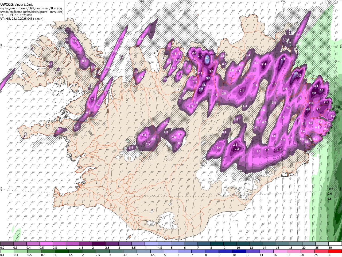This screenshot has width=342, height=257.
Task: Click the light pink rain swatch labeled 16
Action: [x=280, y=251]
